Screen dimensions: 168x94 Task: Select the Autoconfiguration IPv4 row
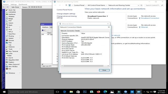(x=85, y=43)
